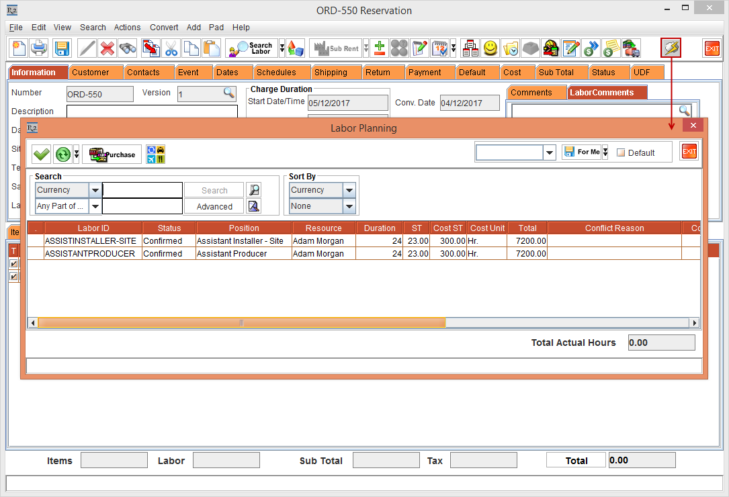
Task: Select the scissors Cut icon in the toolbar
Action: [170, 48]
